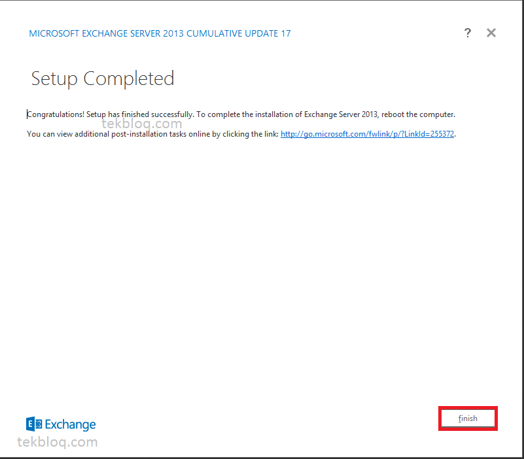Screen dimensions: 524x459
Task: Open the go.microsoft.com post-installation tasks link
Action: pyautogui.click(x=367, y=134)
